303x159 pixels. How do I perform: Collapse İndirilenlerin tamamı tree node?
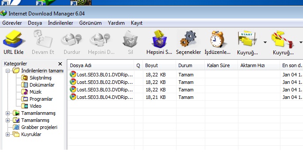coord(8,71)
